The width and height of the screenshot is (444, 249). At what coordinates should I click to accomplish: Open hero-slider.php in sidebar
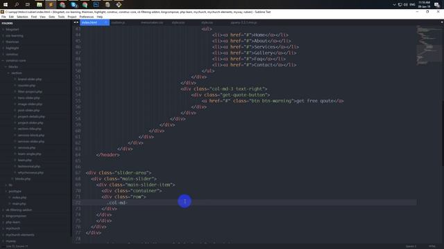click(28, 98)
